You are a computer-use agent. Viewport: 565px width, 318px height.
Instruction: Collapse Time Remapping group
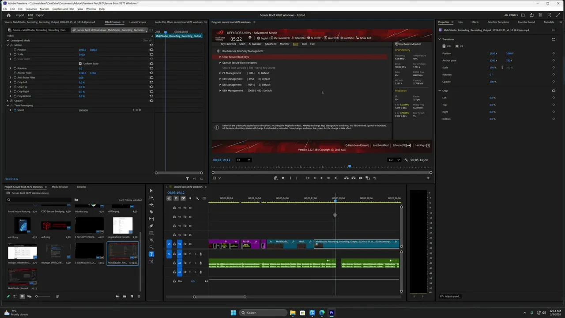8,106
